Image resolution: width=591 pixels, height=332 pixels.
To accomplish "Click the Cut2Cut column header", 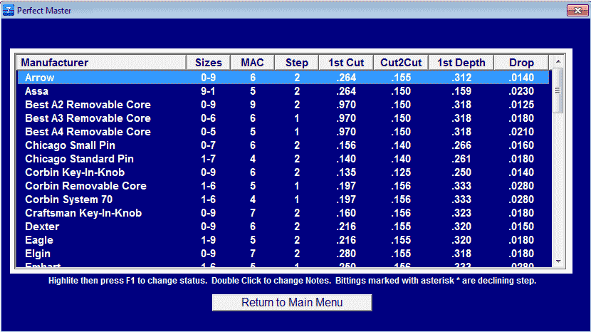I will tap(401, 63).
